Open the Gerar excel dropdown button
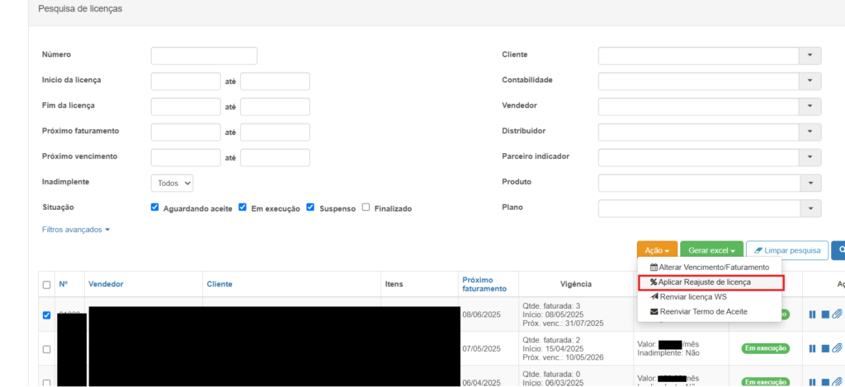845x387 pixels. pos(710,250)
